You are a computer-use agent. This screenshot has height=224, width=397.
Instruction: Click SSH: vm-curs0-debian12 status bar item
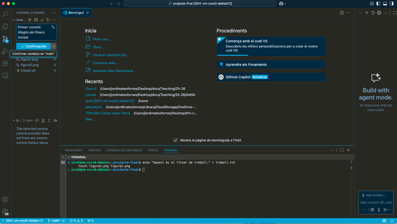[x=22, y=221]
